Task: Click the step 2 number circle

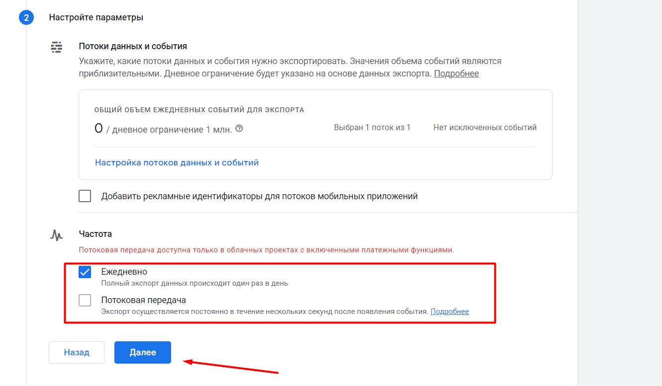Action: click(25, 17)
